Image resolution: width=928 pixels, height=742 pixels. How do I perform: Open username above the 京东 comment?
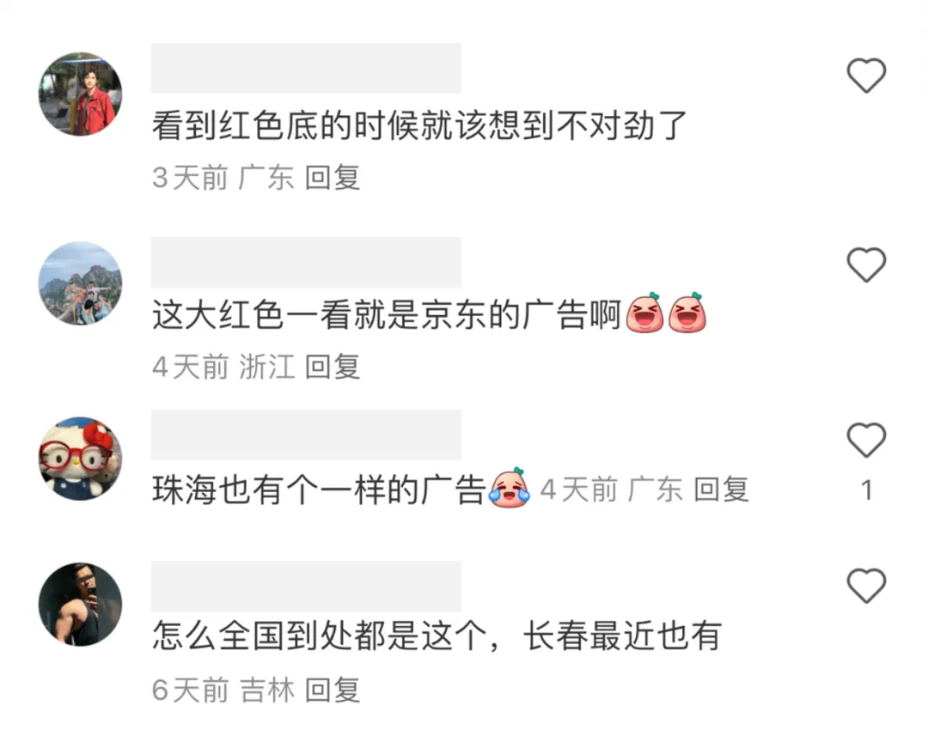(x=306, y=262)
